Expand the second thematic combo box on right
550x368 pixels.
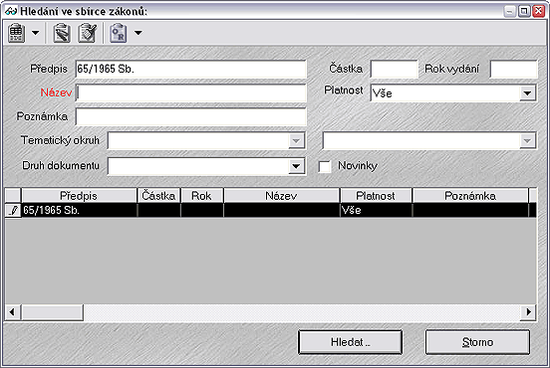(x=527, y=141)
